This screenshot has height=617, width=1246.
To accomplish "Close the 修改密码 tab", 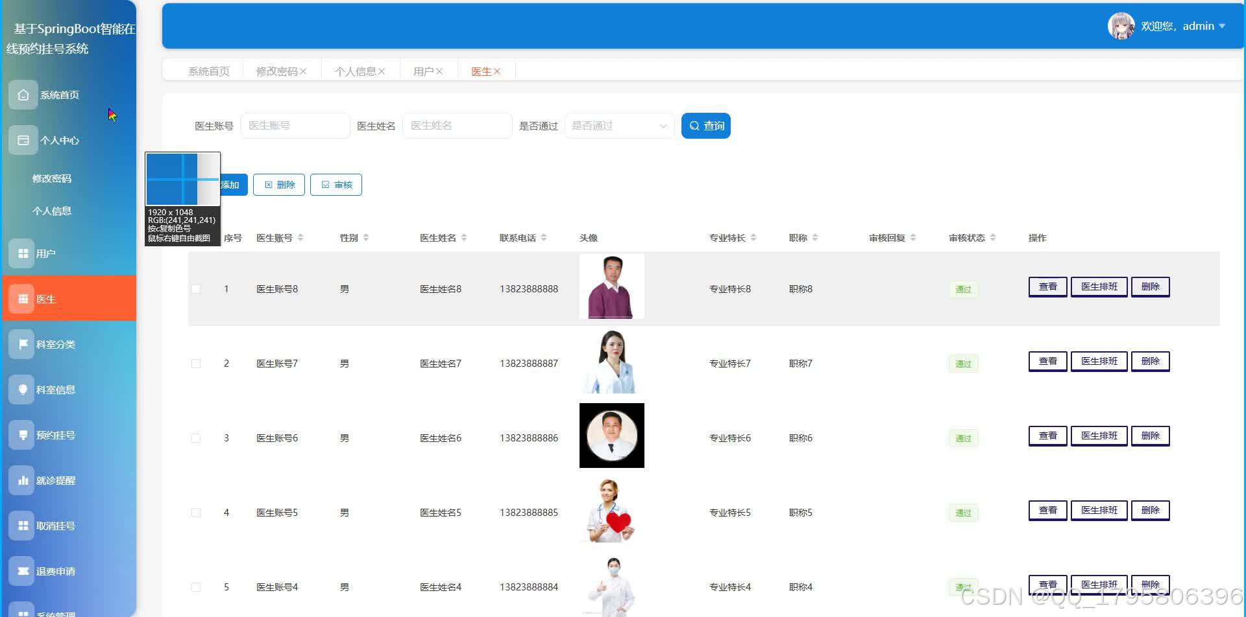I will [x=303, y=71].
